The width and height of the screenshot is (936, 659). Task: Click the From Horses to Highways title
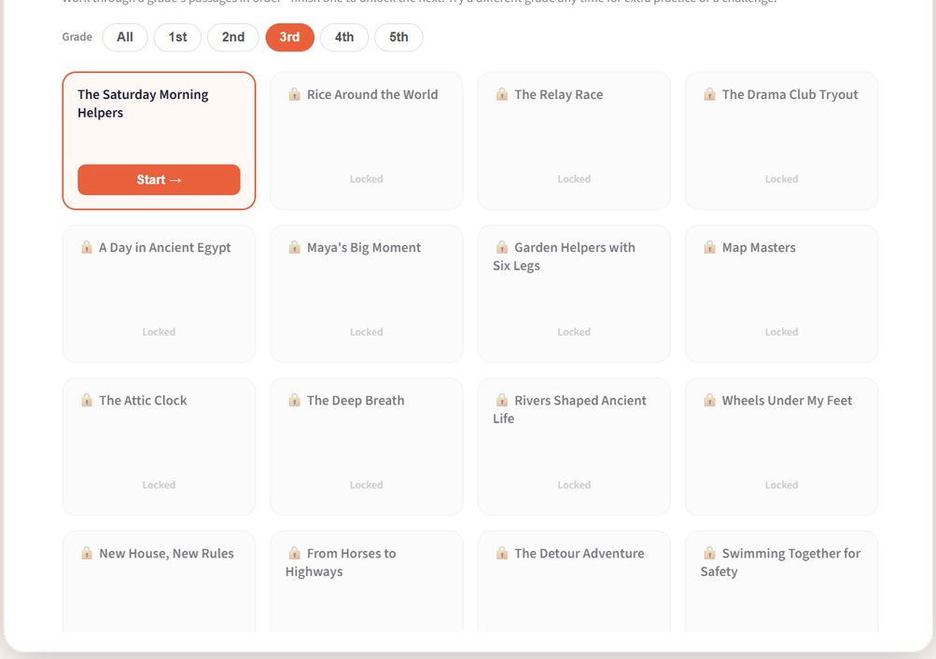[341, 562]
